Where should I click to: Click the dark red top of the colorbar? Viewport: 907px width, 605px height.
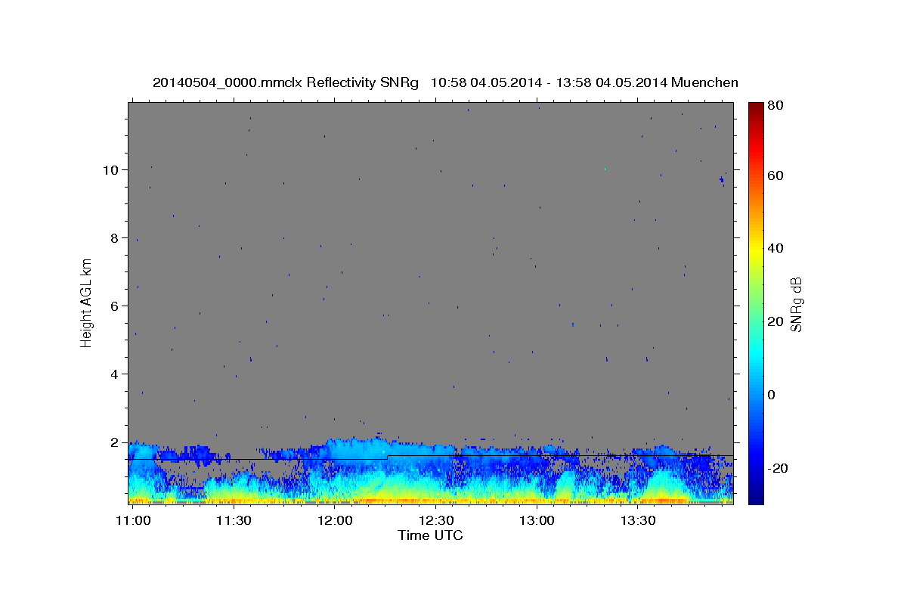756,107
